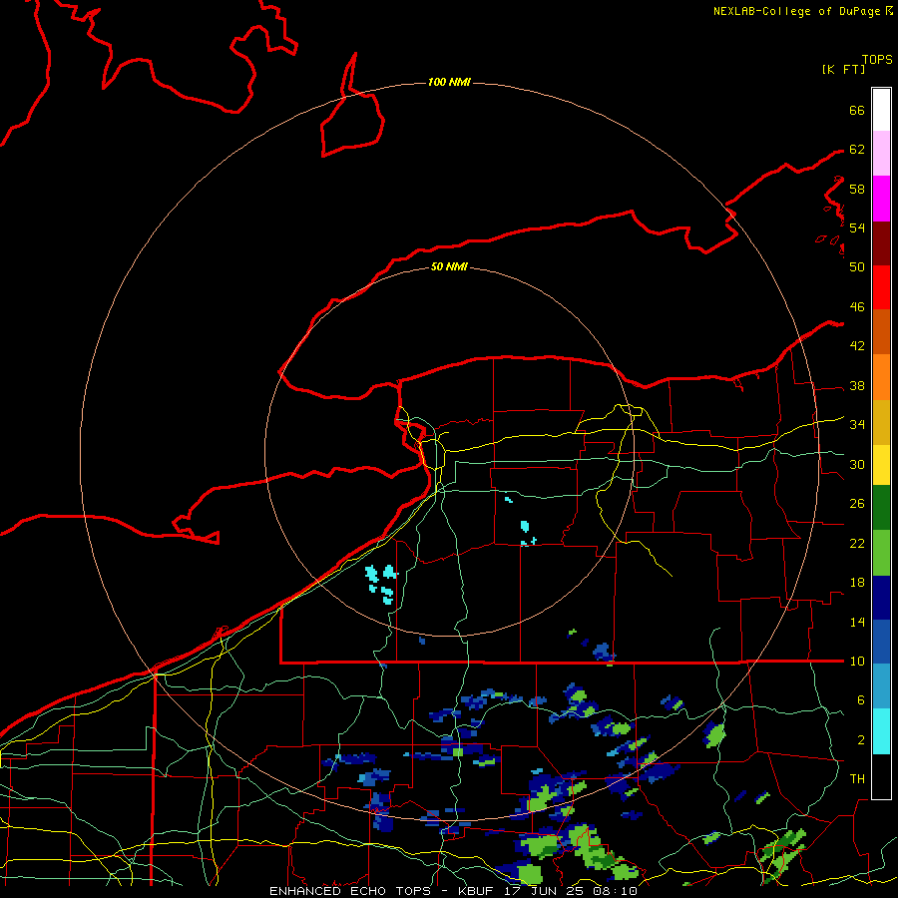Viewport: 898px width, 898px height.
Task: Click the 58 value on the scale
Action: pos(857,189)
